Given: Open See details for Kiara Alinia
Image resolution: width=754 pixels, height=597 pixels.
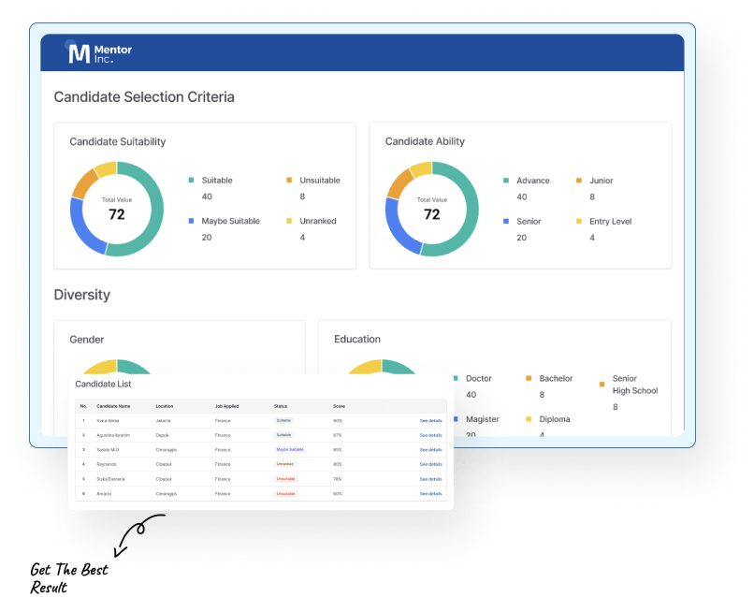Looking at the screenshot, I should tap(429, 421).
